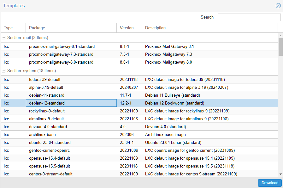Select the devuan-4.0-standard template
This screenshot has width=283, height=188.
(x=48, y=127)
